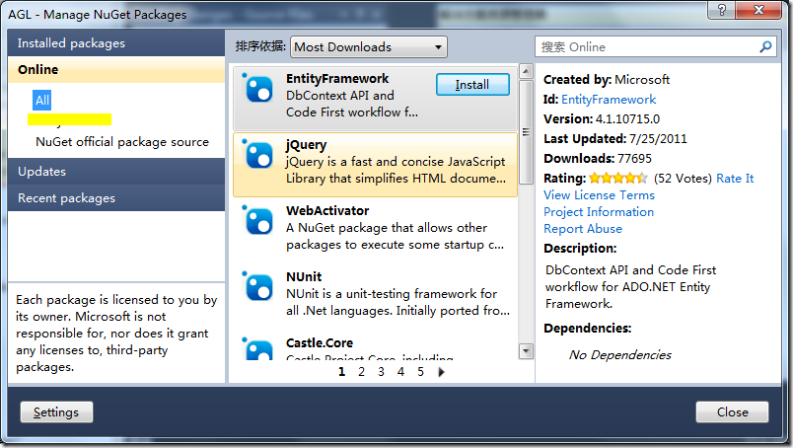This screenshot has height=448, width=793.
Task: Click the search magnifier icon
Action: pos(765,47)
